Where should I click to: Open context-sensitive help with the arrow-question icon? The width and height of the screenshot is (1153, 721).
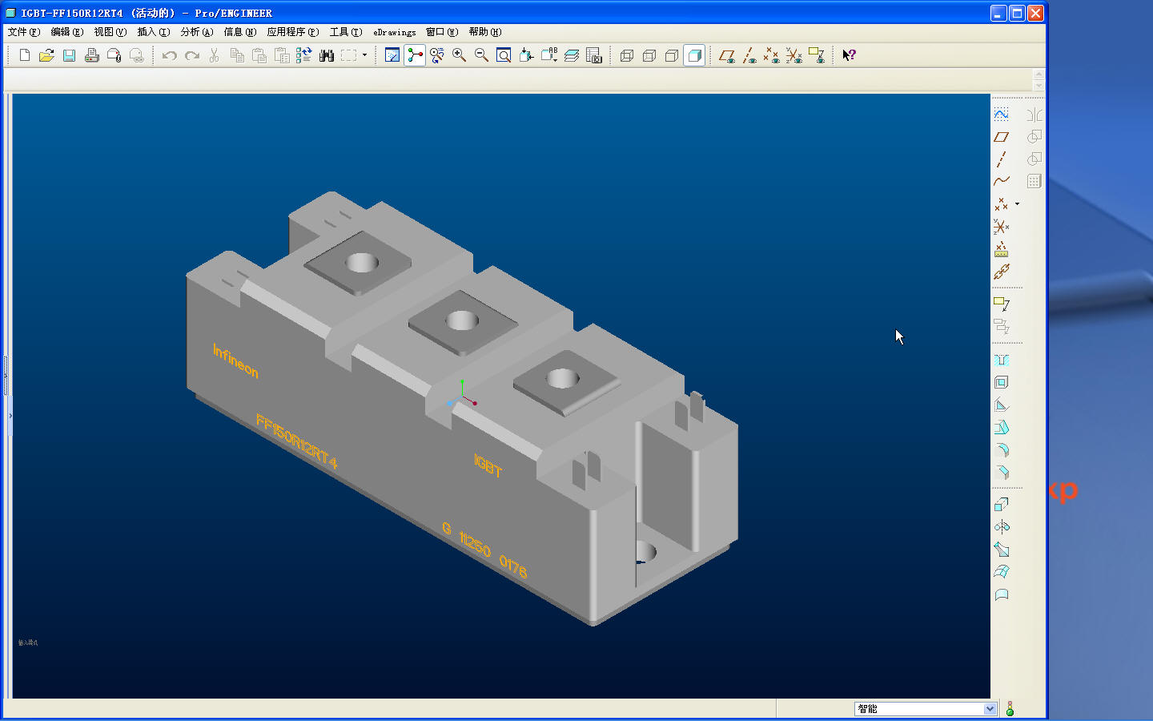point(849,55)
